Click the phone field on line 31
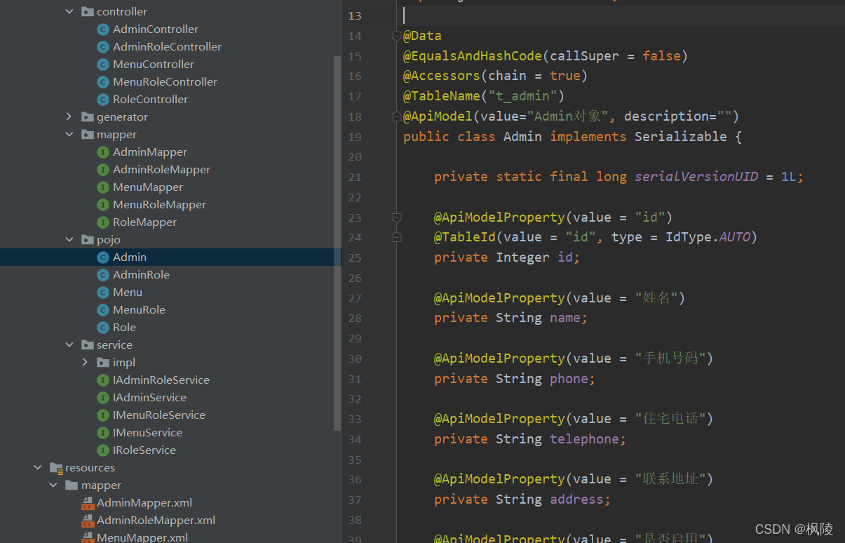Viewport: 845px width, 543px height. click(569, 379)
